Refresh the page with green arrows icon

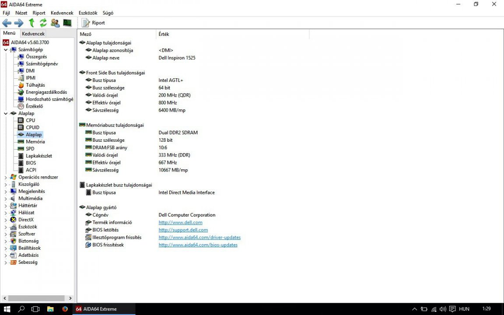tap(43, 23)
